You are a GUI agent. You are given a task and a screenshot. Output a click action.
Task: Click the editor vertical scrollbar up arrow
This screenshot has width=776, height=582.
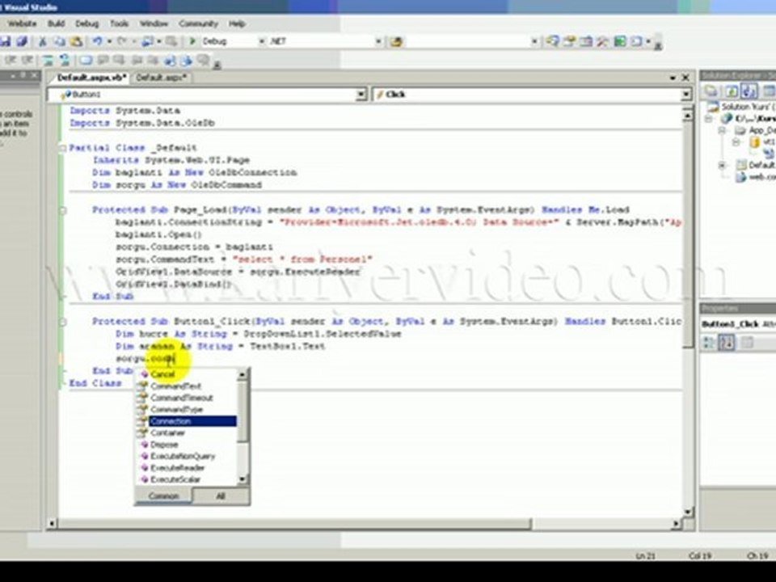tap(688, 116)
